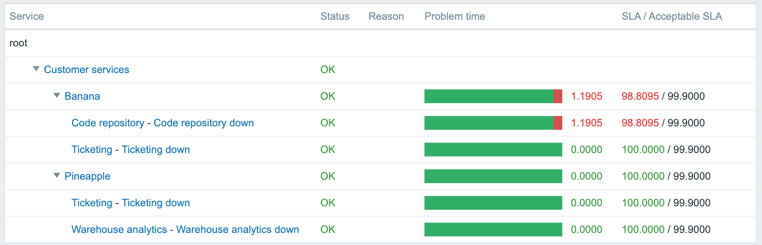
Task: Click the SLA / Acceptable SLA header
Action: 672,16
